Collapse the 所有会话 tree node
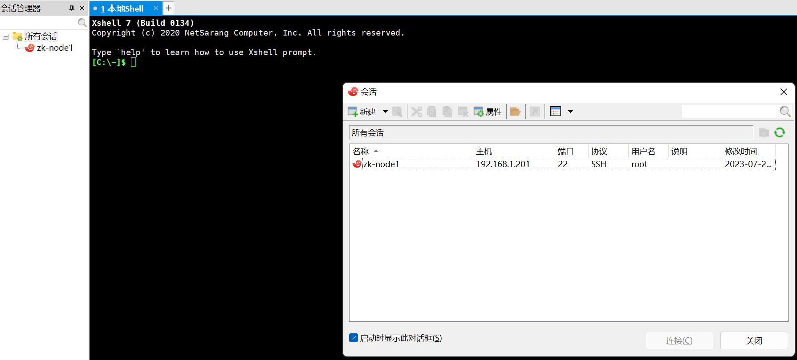 (x=5, y=36)
